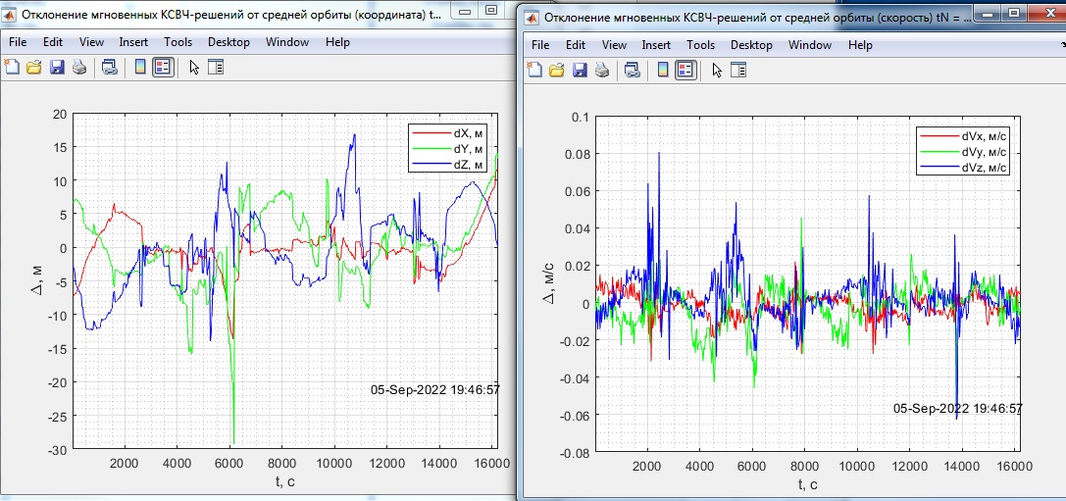Toggle Insert Colorbar in the velocity (скорость) window toolbar
This screenshot has width=1066, height=501.
[663, 70]
